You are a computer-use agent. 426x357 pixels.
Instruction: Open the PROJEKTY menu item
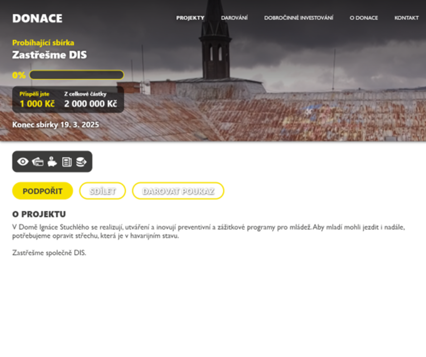pos(190,18)
